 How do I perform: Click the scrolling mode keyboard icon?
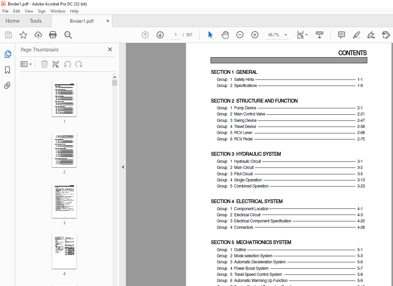pyautogui.click(x=319, y=35)
